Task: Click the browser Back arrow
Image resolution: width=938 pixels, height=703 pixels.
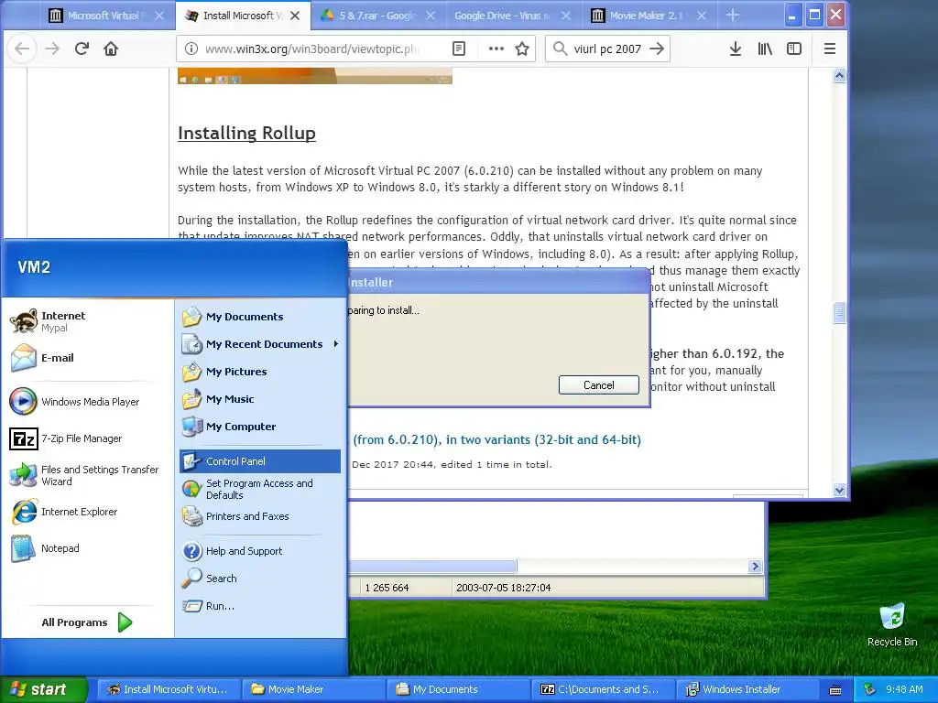Action: coord(22,49)
